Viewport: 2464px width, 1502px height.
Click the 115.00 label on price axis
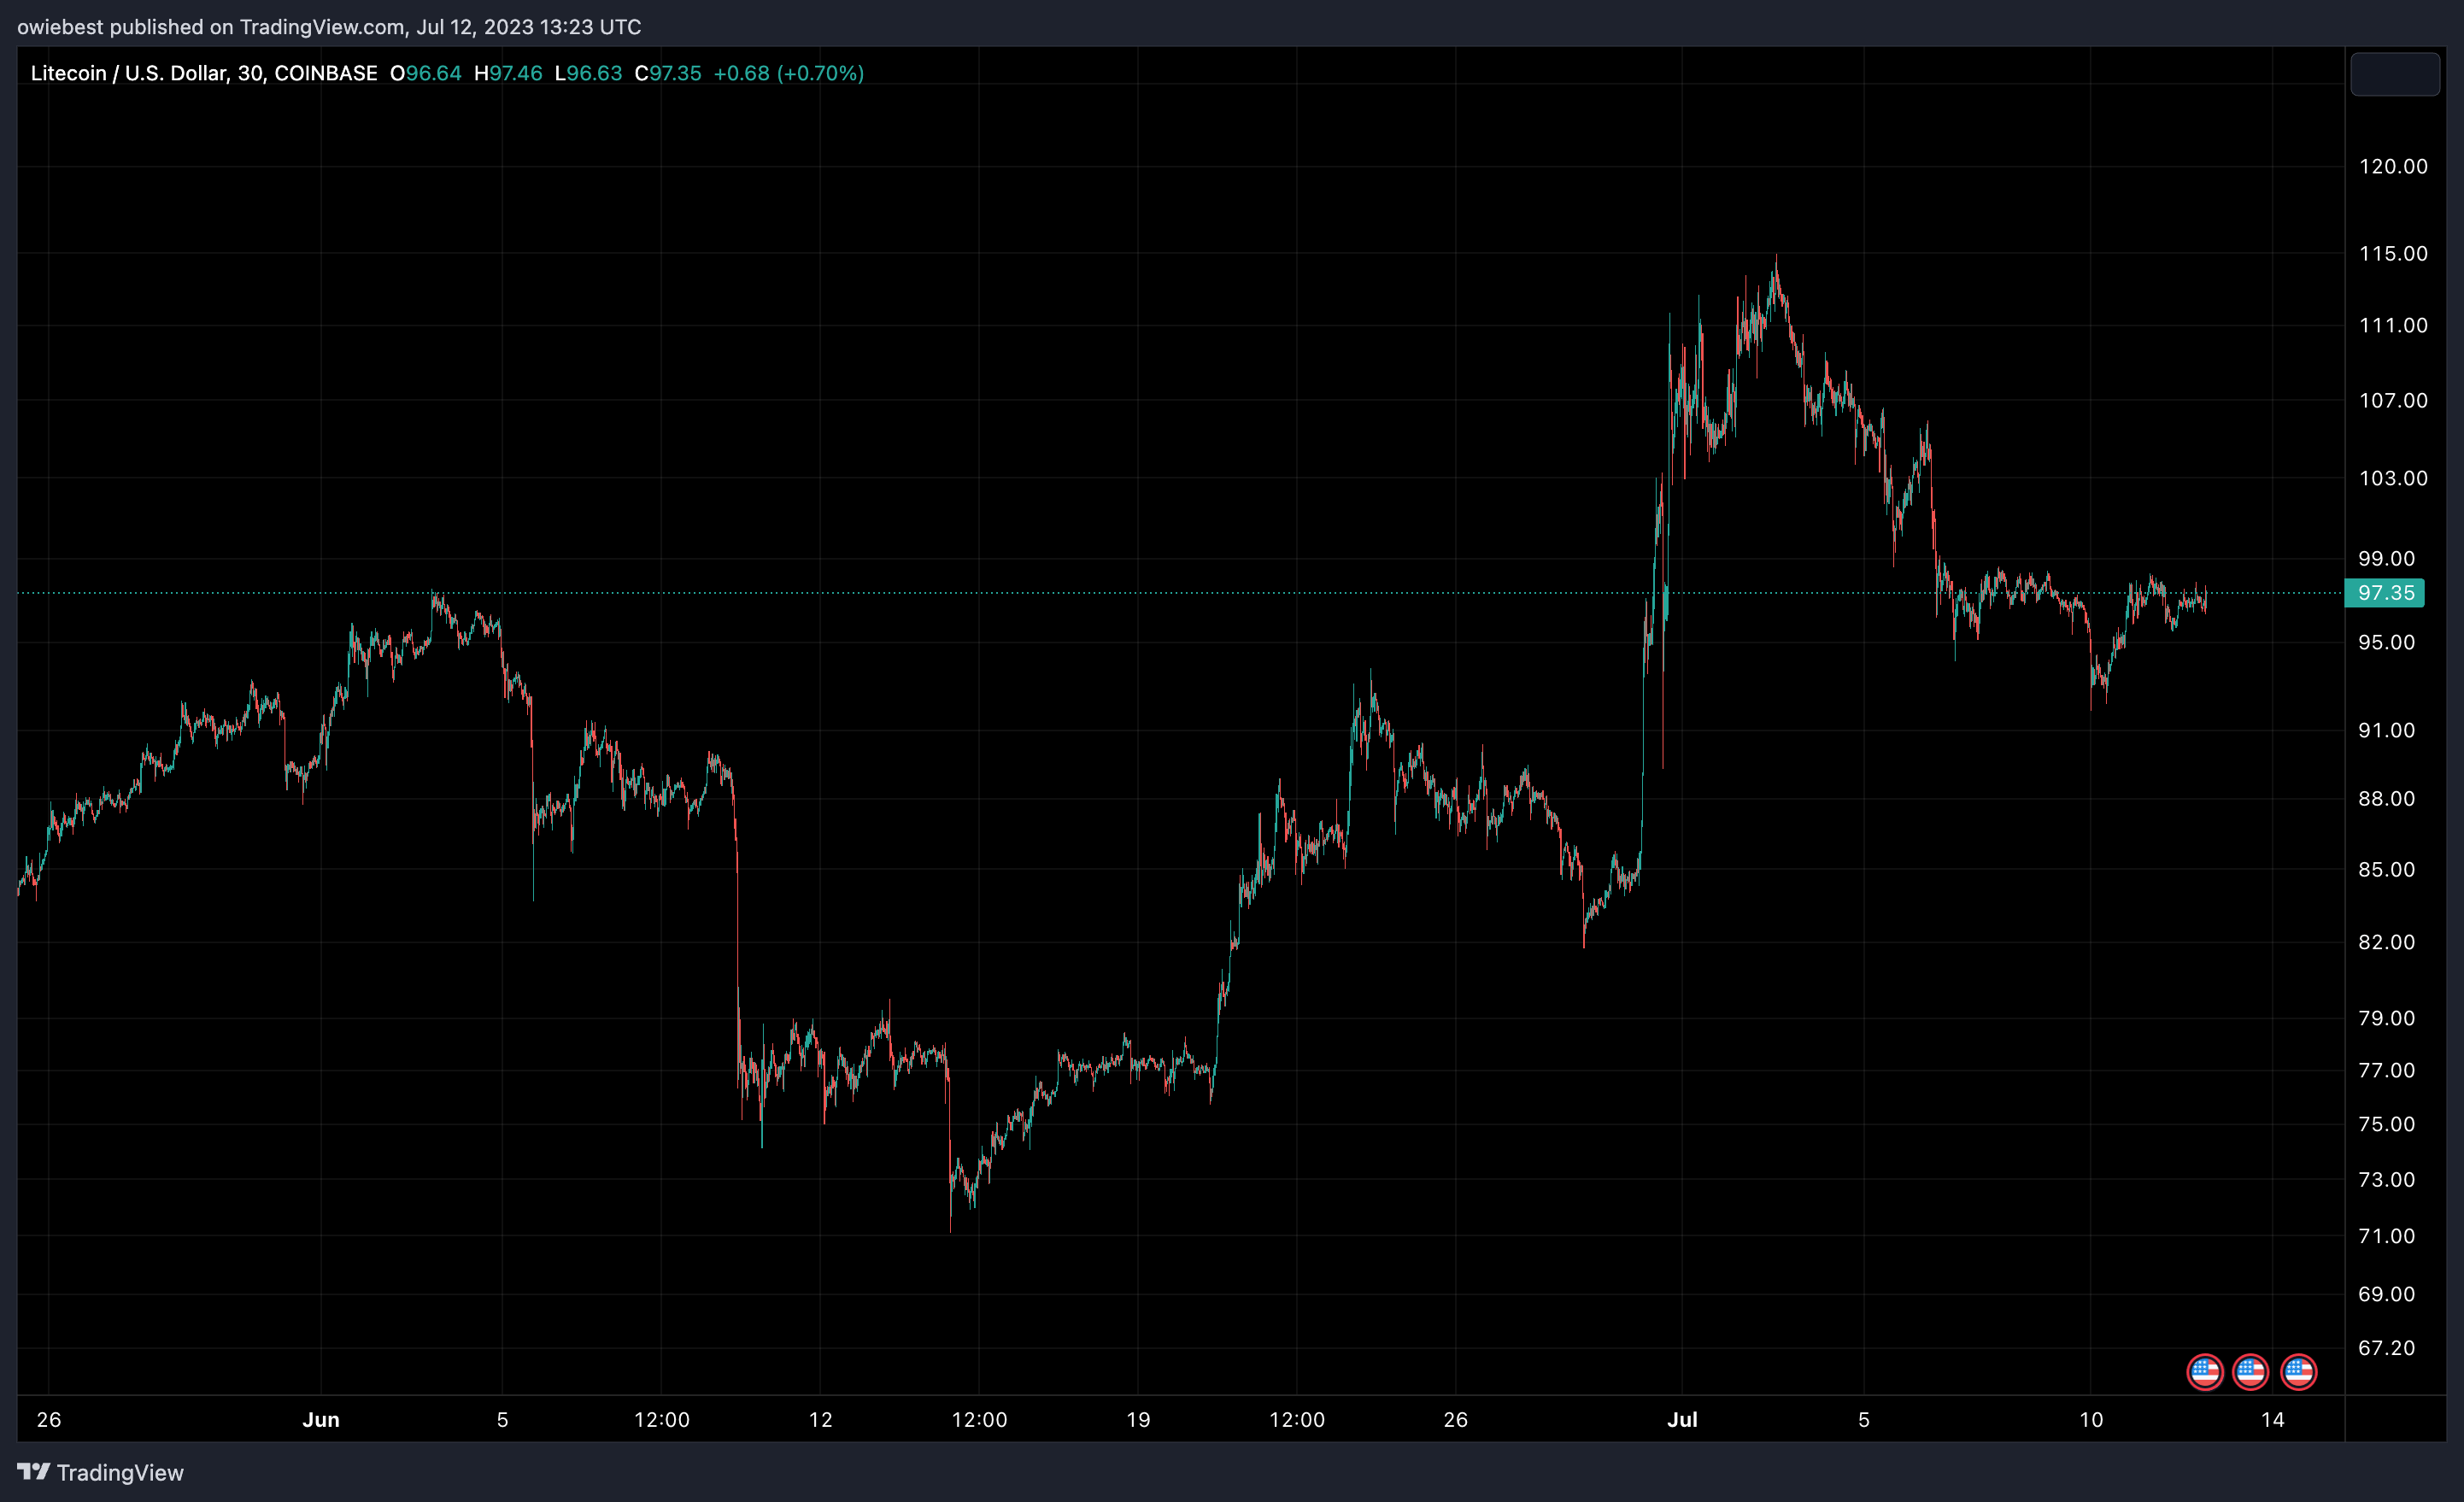pyautogui.click(x=2392, y=254)
